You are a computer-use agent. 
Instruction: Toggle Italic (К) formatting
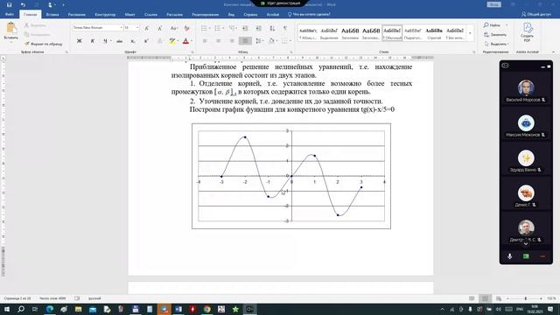pyautogui.click(x=93, y=41)
